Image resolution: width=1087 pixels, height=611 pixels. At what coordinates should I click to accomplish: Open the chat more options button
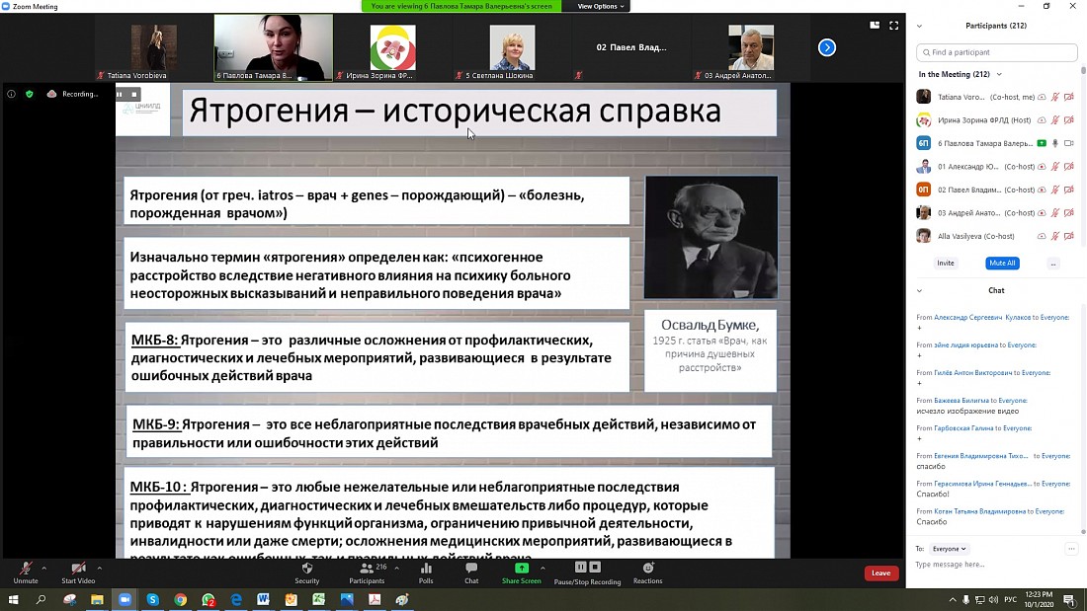(1071, 549)
